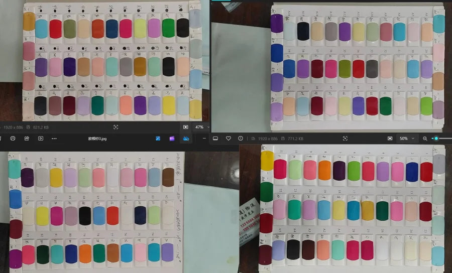The height and width of the screenshot is (273, 452).
Task: Click the zoom slider handle
Action: 436,138
